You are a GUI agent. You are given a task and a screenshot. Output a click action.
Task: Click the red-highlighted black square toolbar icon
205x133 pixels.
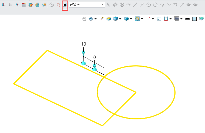point(65,5)
